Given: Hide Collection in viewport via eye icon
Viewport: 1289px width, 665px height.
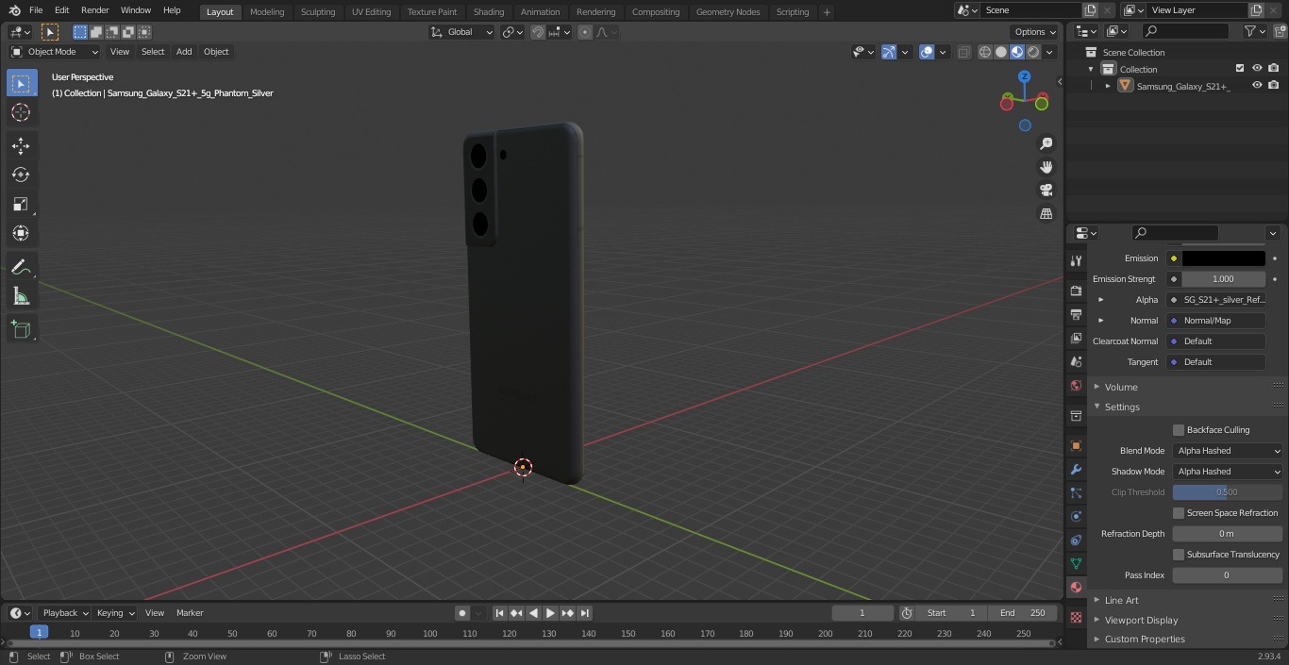Looking at the screenshot, I should [1257, 69].
